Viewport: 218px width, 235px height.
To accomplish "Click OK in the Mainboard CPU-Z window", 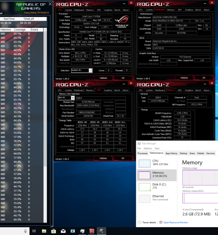I will [204, 78].
